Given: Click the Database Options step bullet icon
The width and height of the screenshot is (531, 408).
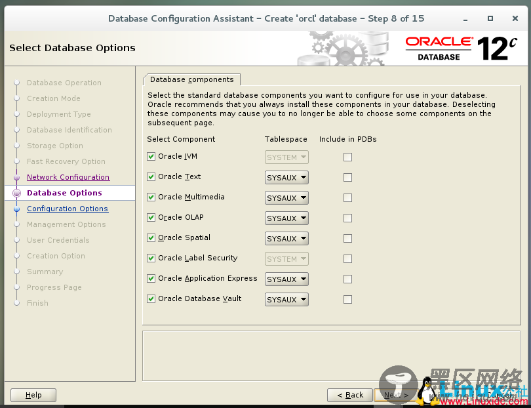Looking at the screenshot, I should (x=16, y=193).
